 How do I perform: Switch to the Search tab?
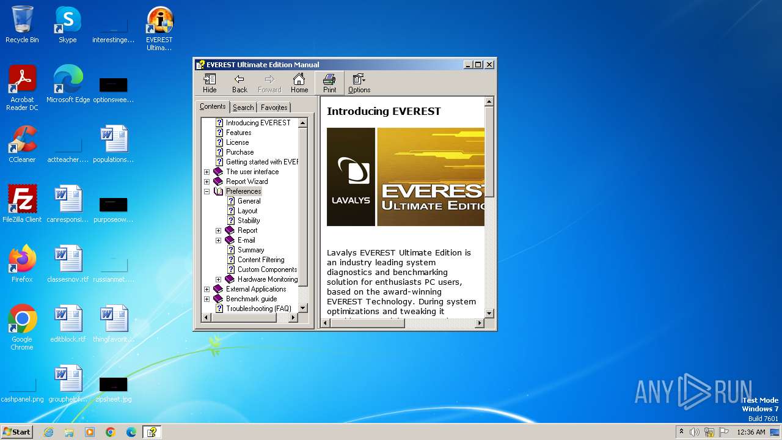tap(243, 108)
